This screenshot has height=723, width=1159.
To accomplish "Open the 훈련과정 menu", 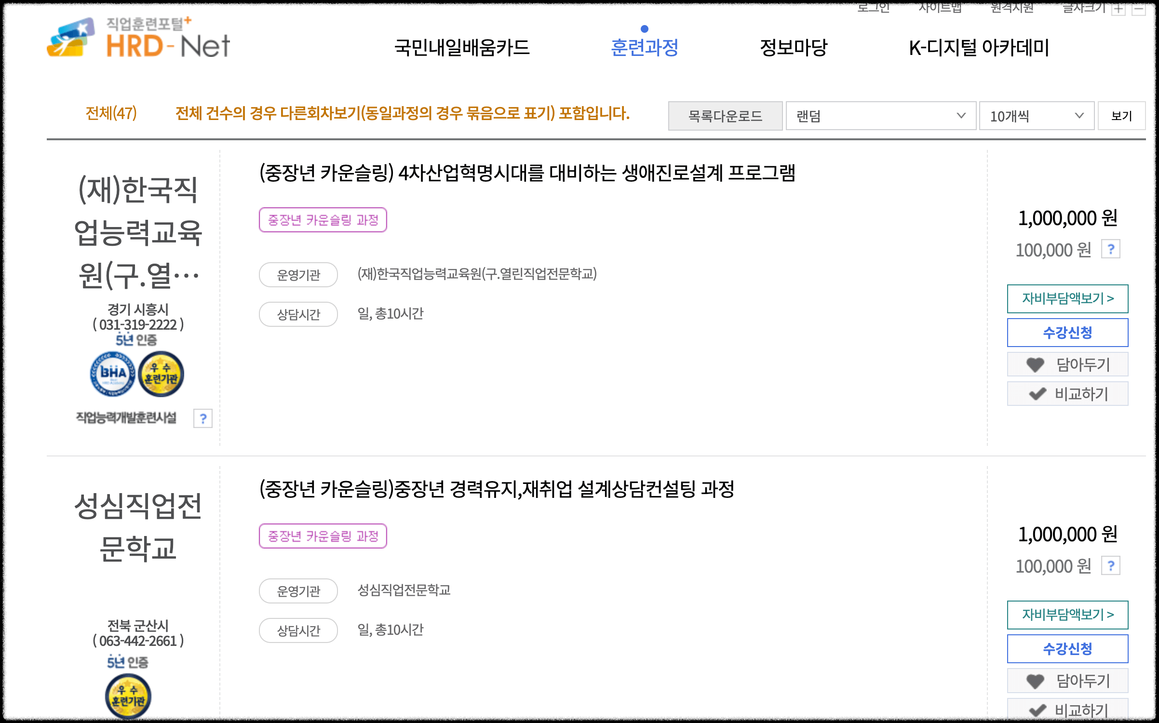I will [x=645, y=47].
